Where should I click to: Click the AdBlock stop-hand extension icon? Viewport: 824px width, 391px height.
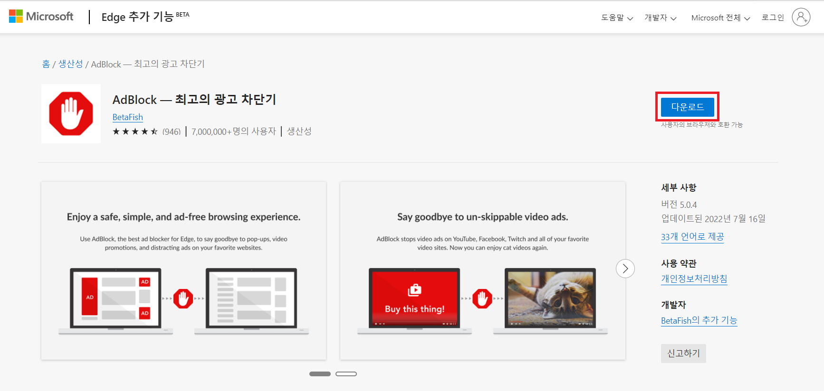pos(71,114)
